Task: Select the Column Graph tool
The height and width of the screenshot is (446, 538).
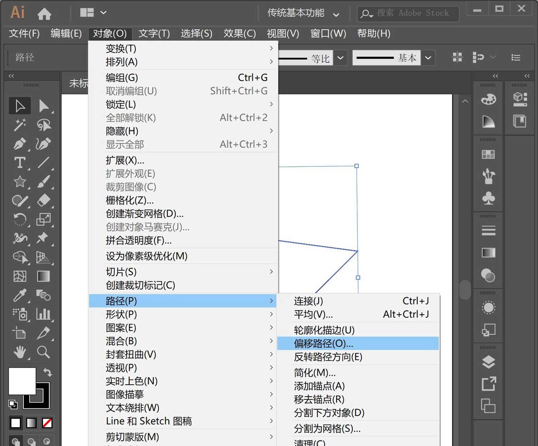Action: pyautogui.click(x=43, y=314)
